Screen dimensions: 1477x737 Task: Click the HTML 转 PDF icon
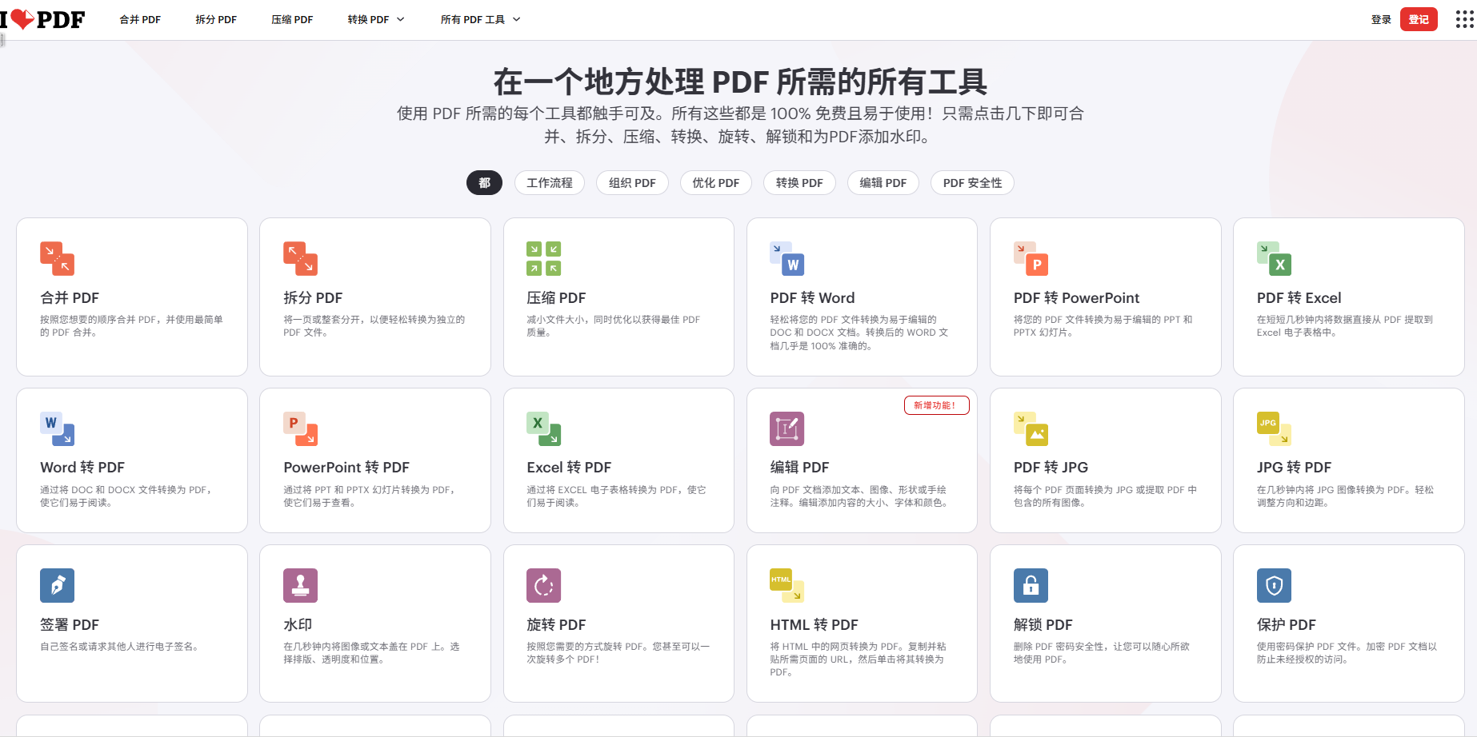(x=787, y=585)
